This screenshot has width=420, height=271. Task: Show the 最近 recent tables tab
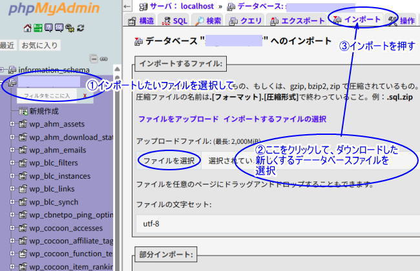pyautogui.click(x=8, y=45)
